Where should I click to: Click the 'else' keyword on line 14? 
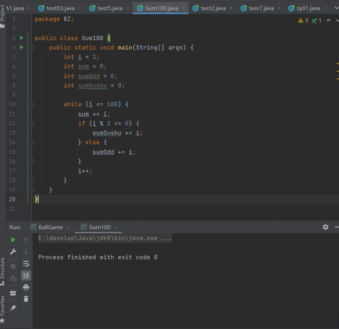coord(92,142)
